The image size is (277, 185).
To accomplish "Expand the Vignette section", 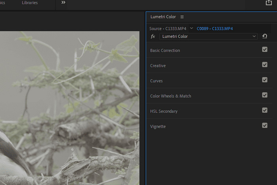I will (158, 126).
